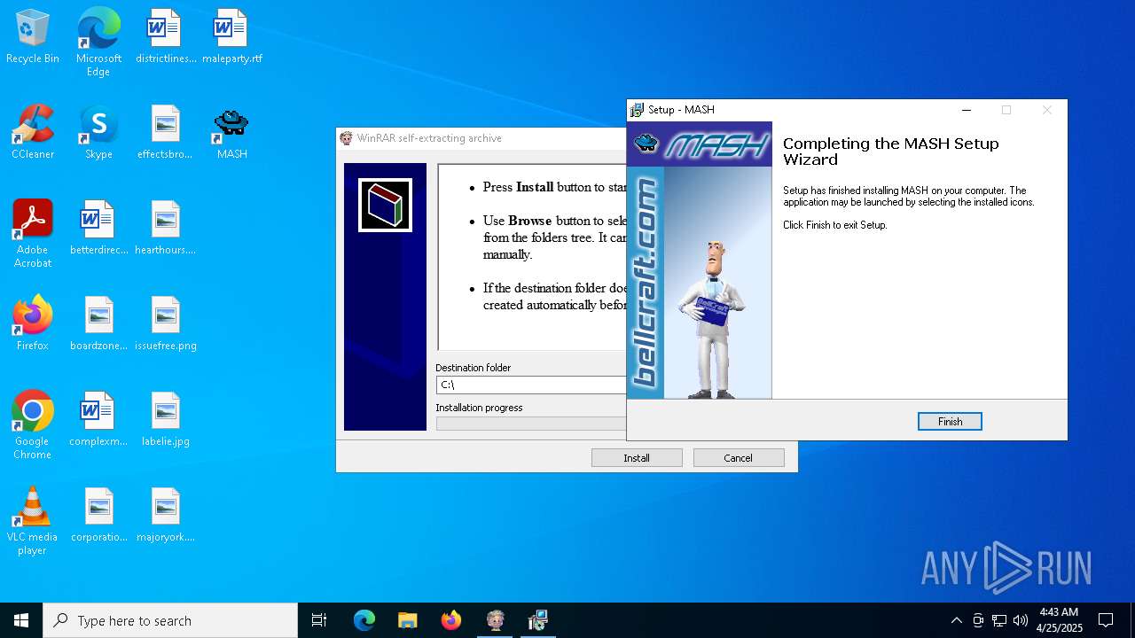Viewport: 1135px width, 638px height.
Task: Select the majoryork image file icon
Action: pos(166,515)
